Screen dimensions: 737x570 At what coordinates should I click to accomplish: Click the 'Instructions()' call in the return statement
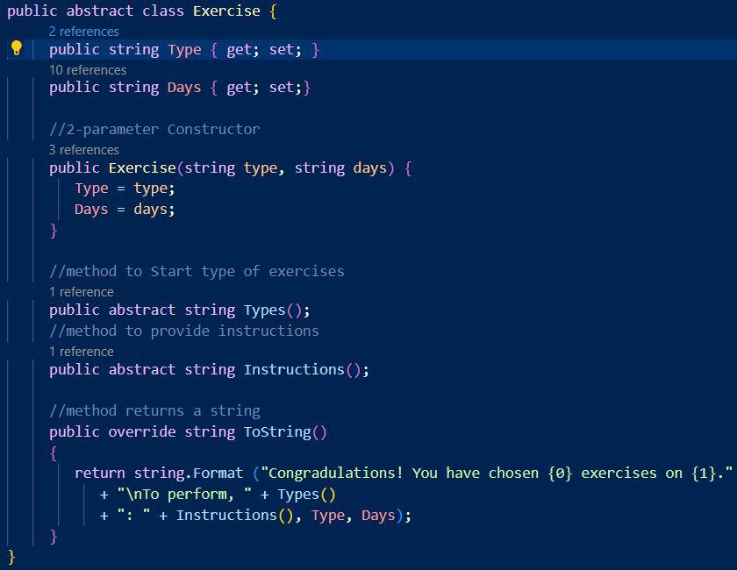click(x=235, y=516)
